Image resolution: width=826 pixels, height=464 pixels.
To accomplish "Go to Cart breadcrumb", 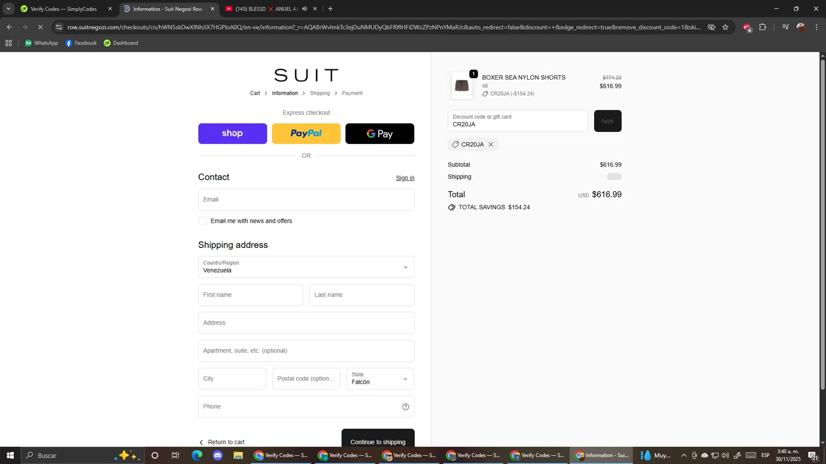I will click(x=255, y=93).
